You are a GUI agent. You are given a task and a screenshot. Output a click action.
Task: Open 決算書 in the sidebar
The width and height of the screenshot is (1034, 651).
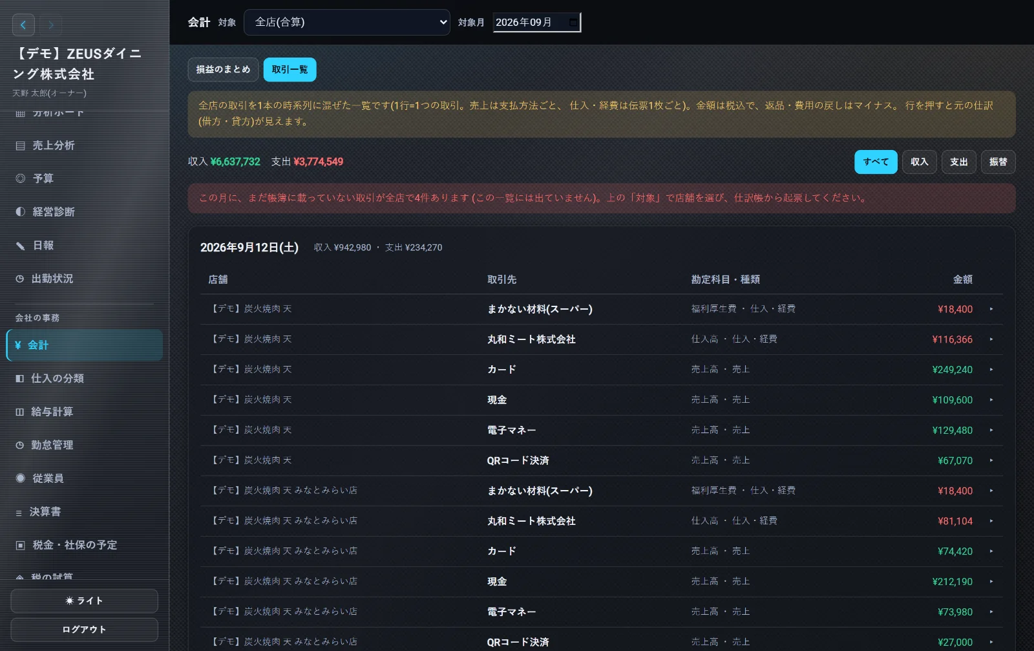point(84,511)
